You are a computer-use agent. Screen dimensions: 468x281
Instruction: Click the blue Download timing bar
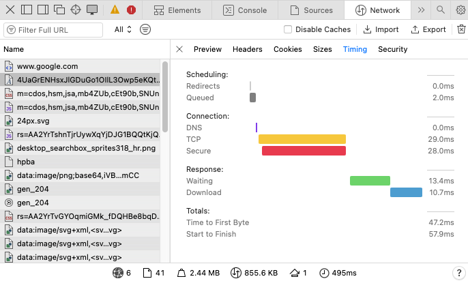pyautogui.click(x=406, y=192)
